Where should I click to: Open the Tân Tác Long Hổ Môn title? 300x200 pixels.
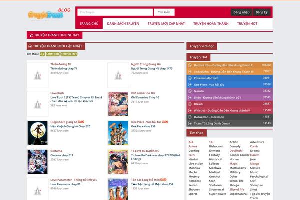click(x=145, y=180)
